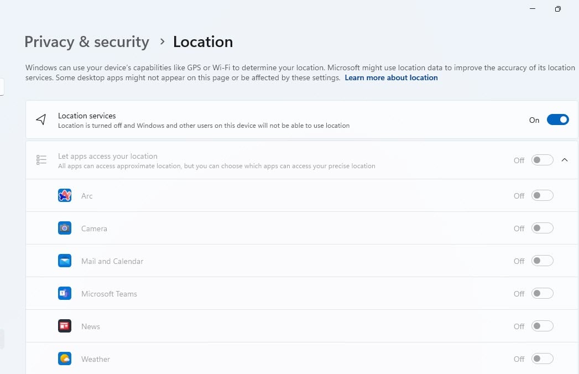Restore down the Settings window
The width and height of the screenshot is (579, 374).
tap(557, 9)
